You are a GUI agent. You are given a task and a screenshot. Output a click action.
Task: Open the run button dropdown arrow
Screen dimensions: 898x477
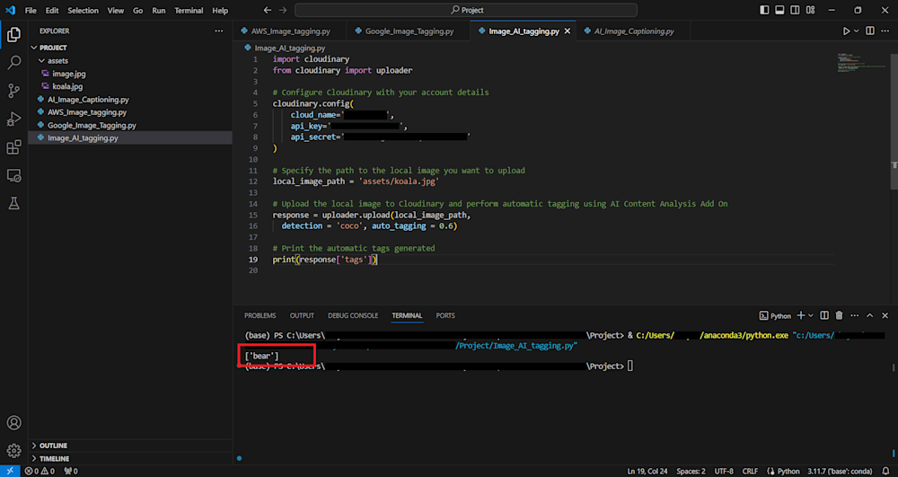[856, 31]
